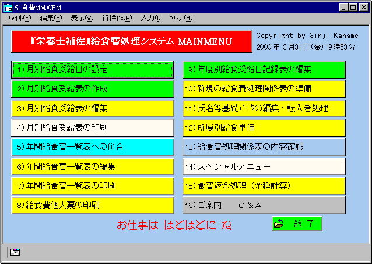Open 8) 給食費個人票の印刷

pyautogui.click(x=93, y=205)
